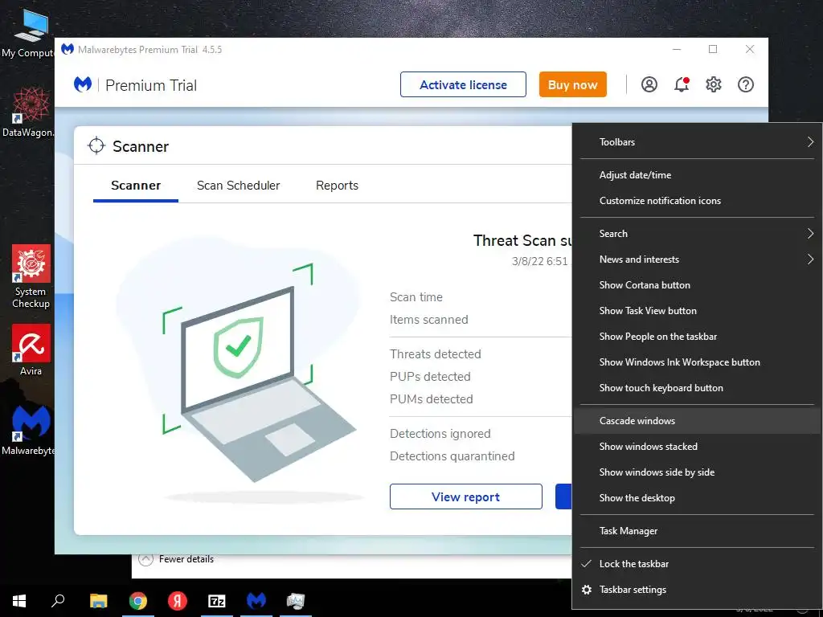Open Malwarebytes notifications bell
This screenshot has height=617, width=823.
point(682,84)
